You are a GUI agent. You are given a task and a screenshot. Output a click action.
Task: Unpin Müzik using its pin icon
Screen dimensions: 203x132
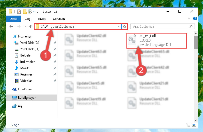click(x=55, y=68)
